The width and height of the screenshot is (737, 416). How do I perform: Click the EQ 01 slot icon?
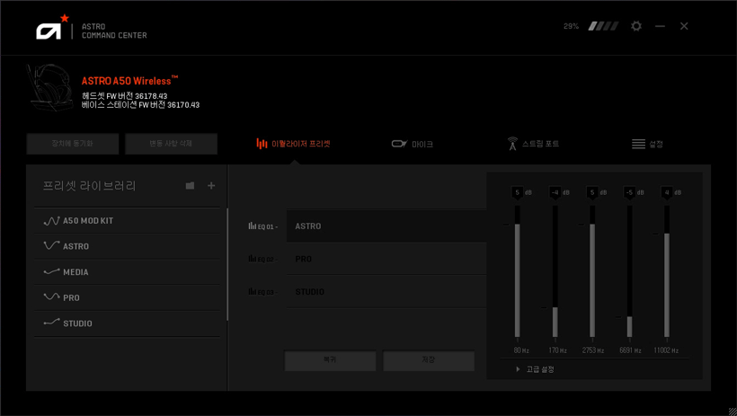coord(252,226)
